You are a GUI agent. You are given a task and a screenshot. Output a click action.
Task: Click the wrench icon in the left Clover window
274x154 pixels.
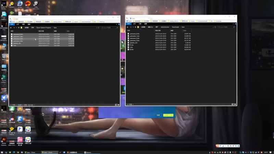click(x=10, y=19)
